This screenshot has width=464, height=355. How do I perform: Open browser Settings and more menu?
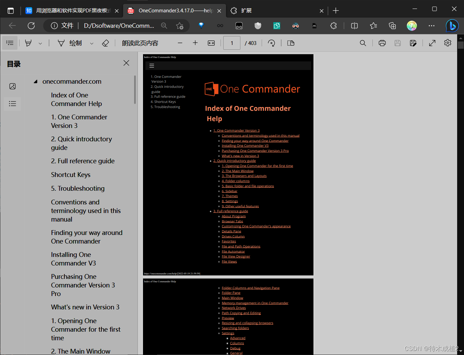click(x=431, y=26)
